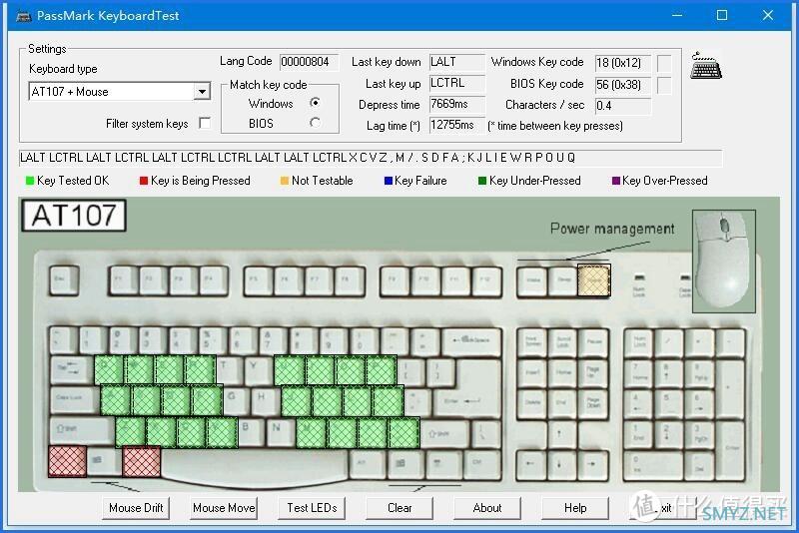Click the untested T key
The width and height of the screenshot is (799, 533).
click(x=230, y=370)
